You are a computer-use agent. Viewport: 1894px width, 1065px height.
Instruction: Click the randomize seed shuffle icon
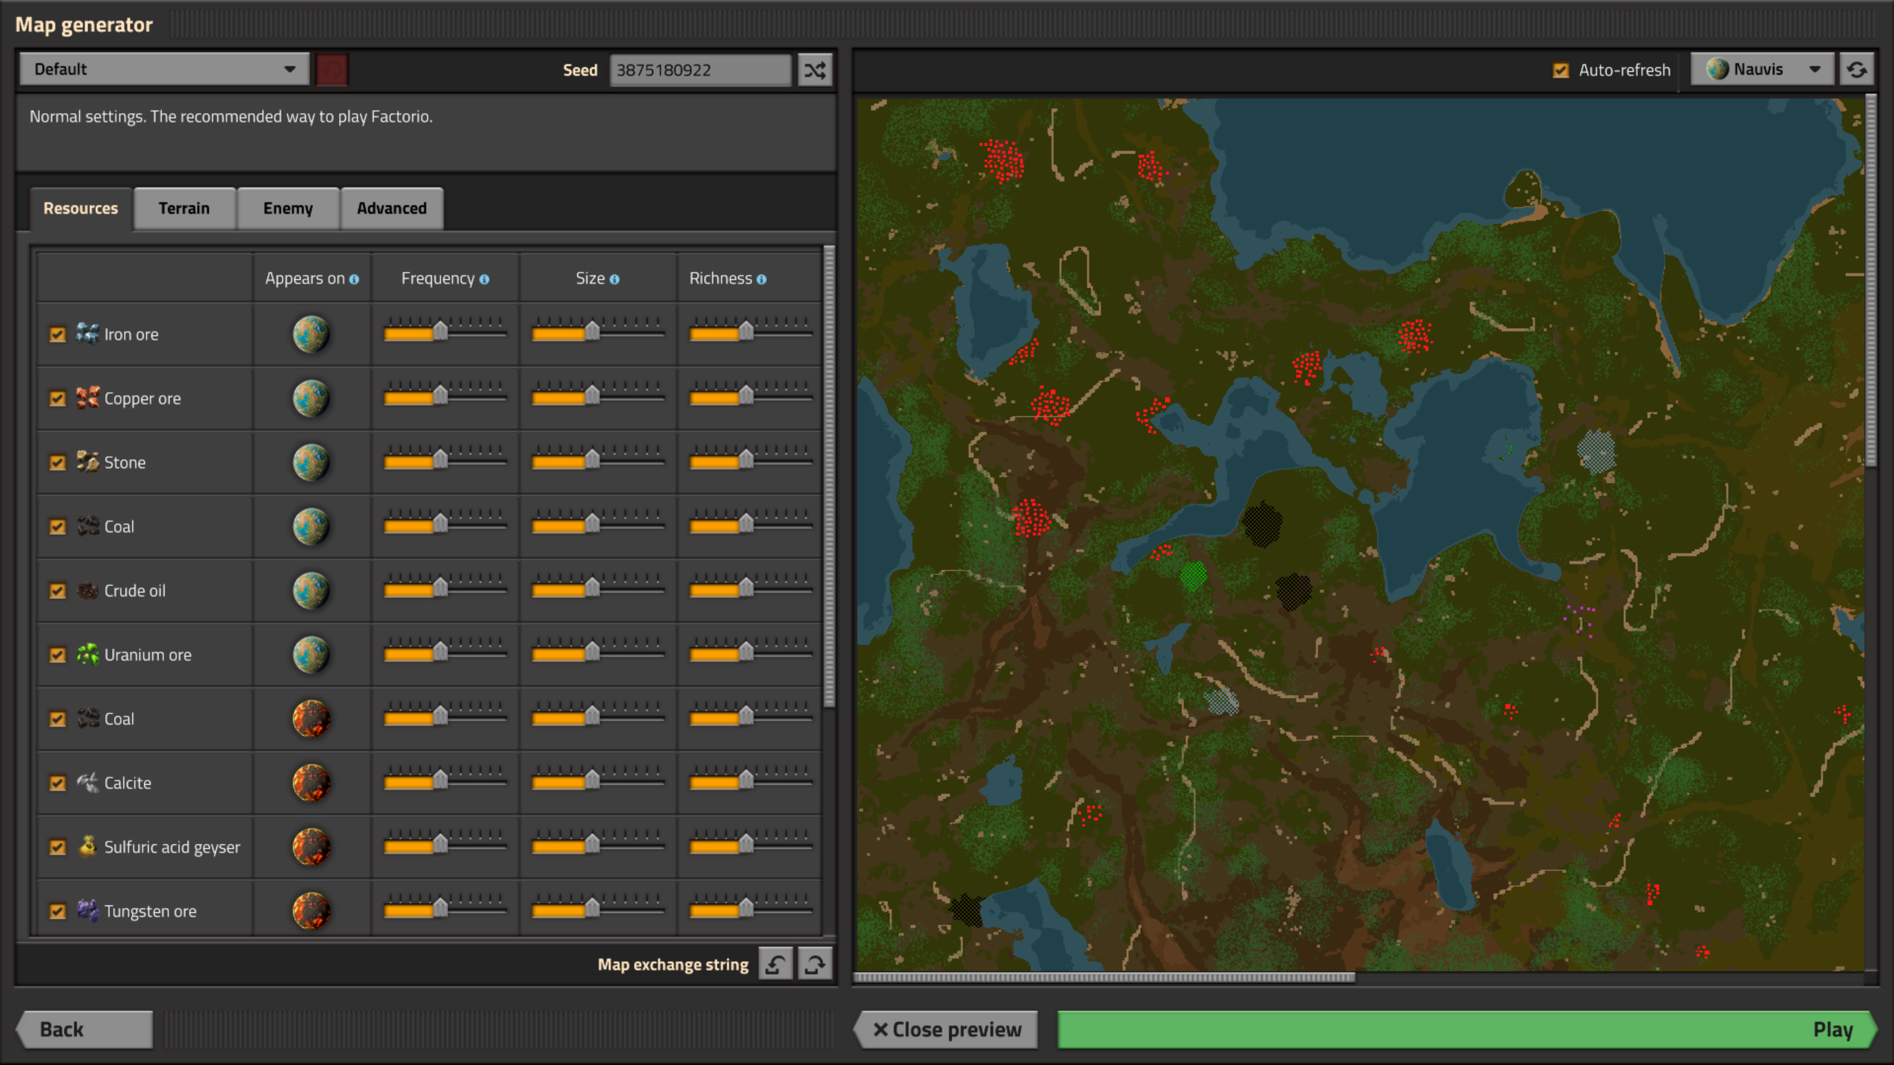(815, 70)
